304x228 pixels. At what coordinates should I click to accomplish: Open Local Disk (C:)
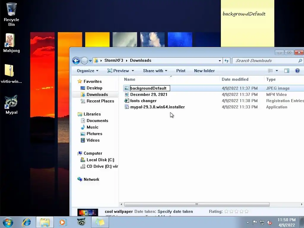100,160
